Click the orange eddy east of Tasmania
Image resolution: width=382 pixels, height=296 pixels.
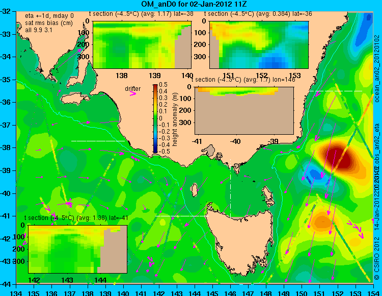[x=322, y=222]
